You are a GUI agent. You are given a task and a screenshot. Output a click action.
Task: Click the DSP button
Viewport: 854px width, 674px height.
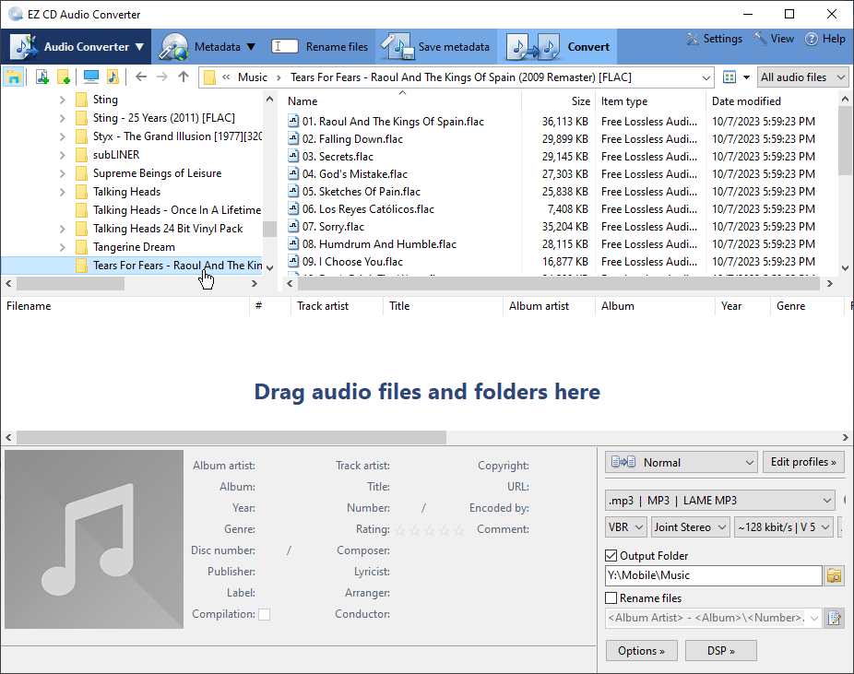coord(720,651)
